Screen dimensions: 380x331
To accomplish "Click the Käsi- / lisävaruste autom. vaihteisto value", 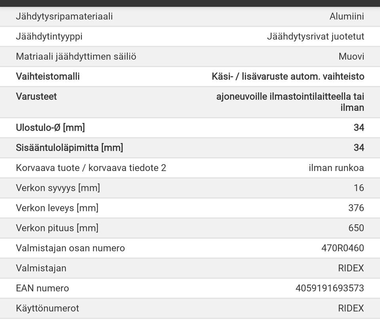I will (x=288, y=76).
